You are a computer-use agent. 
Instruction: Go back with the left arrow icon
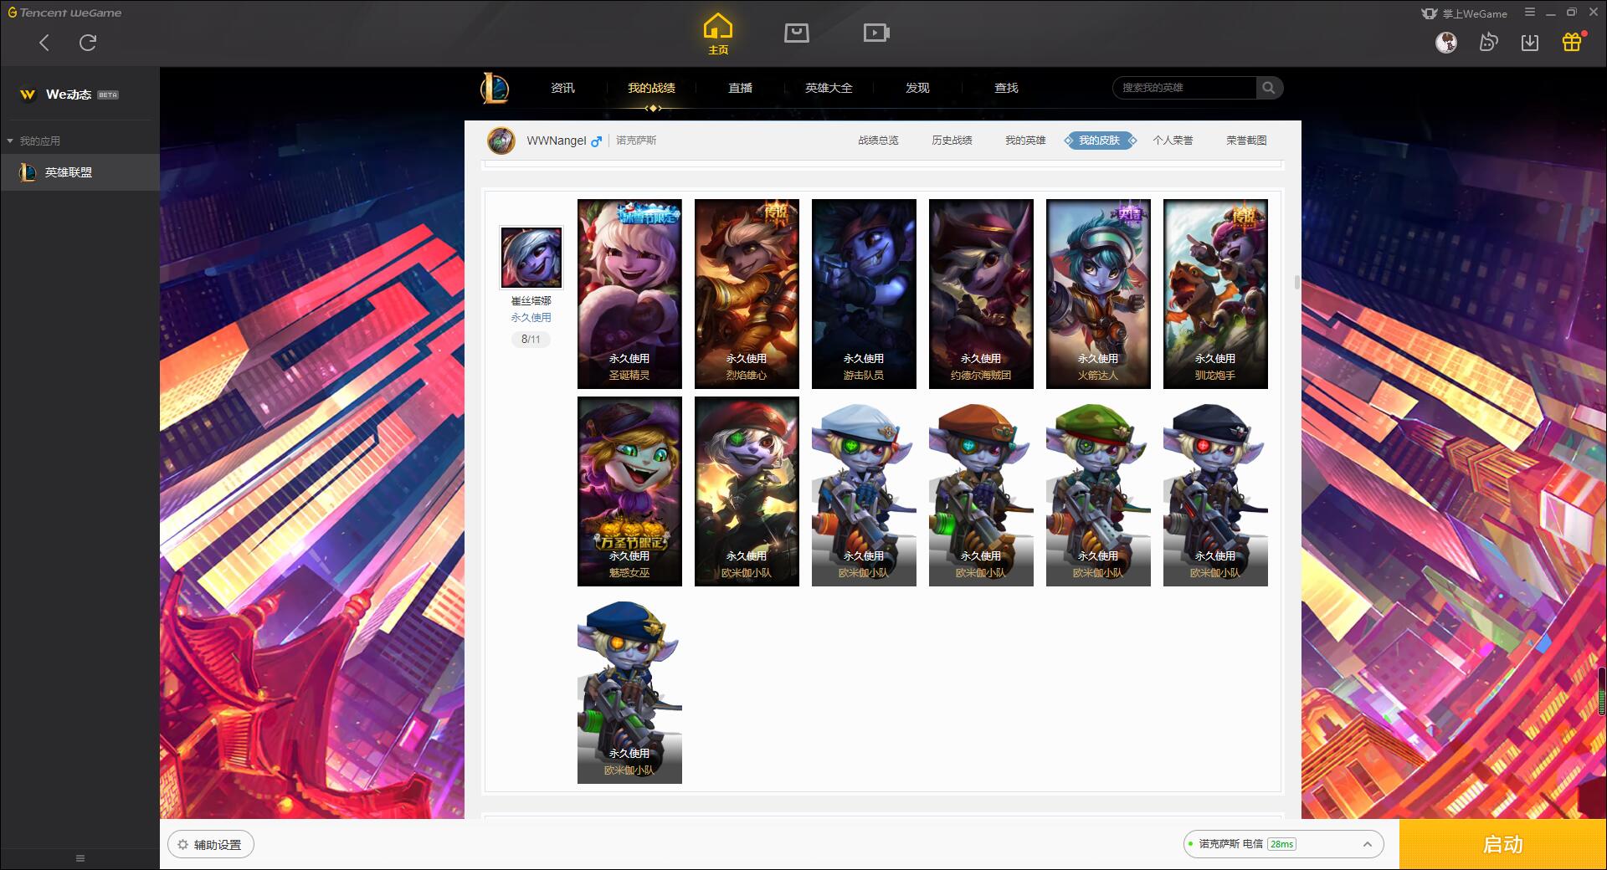tap(44, 43)
